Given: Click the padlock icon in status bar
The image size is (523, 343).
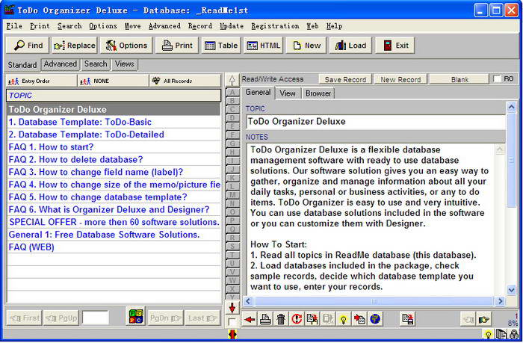Looking at the screenshot, I should coord(514,334).
